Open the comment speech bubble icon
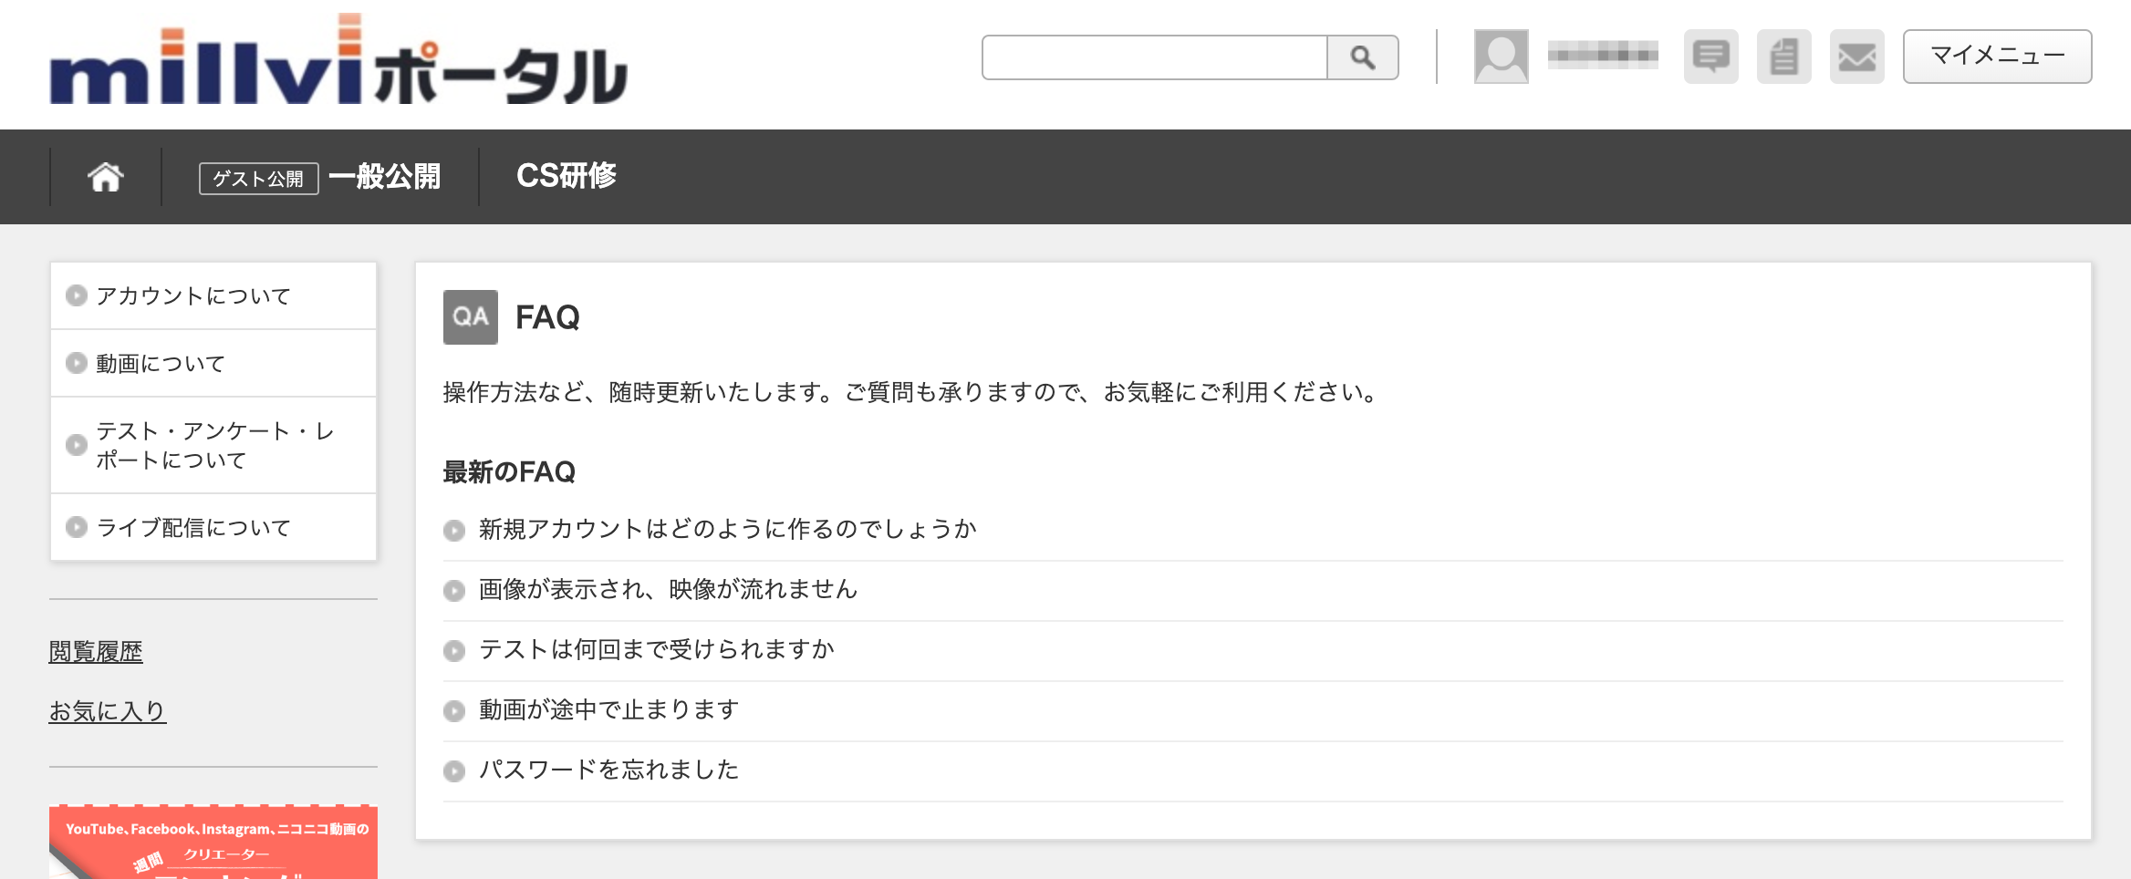 (x=1710, y=57)
